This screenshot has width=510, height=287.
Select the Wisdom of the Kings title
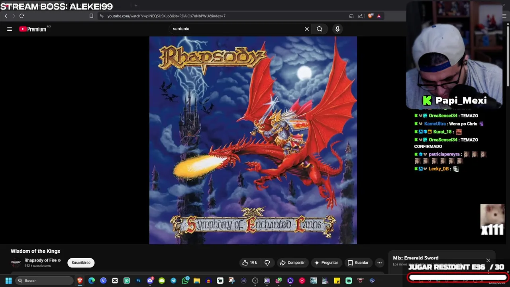[x=35, y=251]
